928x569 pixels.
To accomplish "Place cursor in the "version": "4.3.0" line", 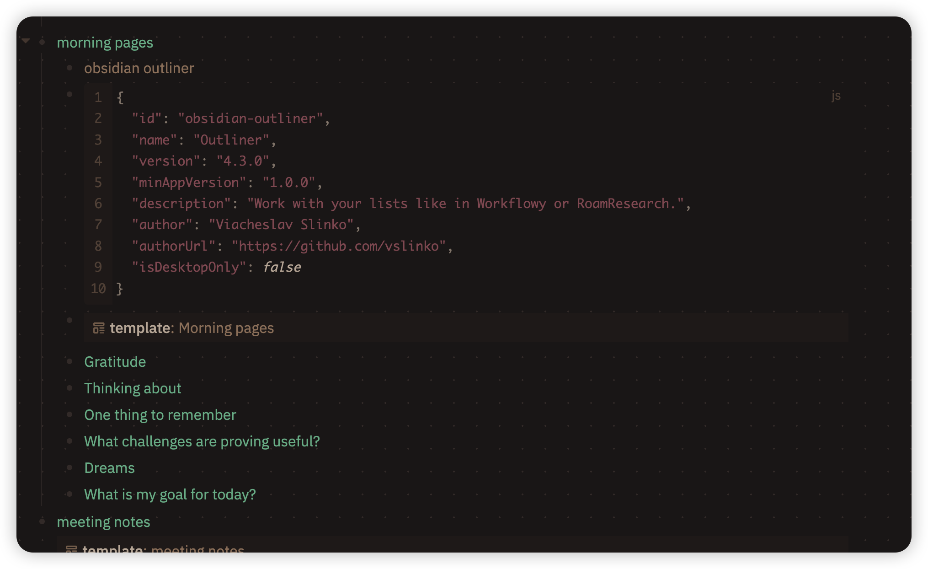I will (x=204, y=161).
